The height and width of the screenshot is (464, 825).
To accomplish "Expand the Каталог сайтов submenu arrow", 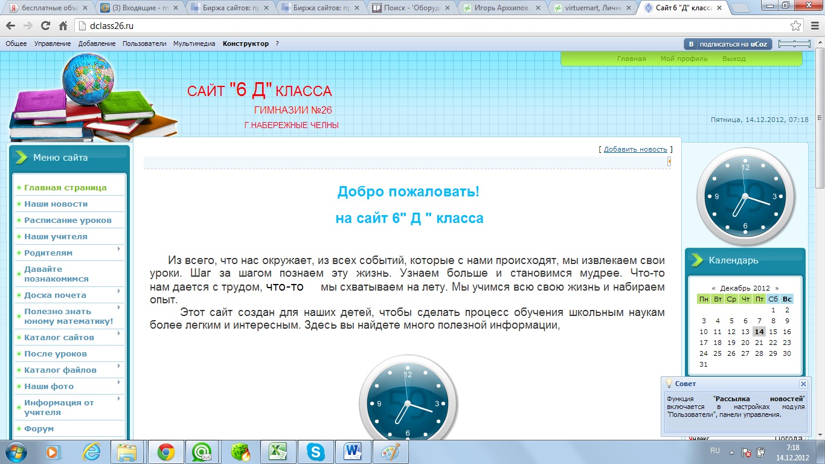I will [118, 333].
